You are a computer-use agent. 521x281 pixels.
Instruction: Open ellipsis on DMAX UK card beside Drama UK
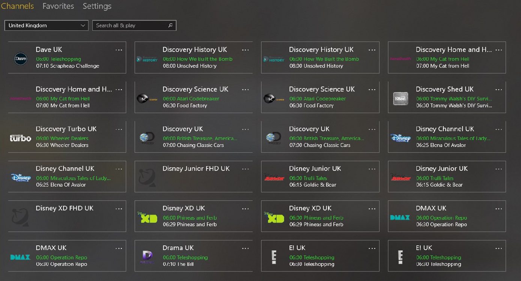(119, 248)
